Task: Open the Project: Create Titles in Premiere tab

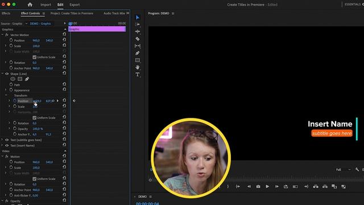Action: pos(72,13)
